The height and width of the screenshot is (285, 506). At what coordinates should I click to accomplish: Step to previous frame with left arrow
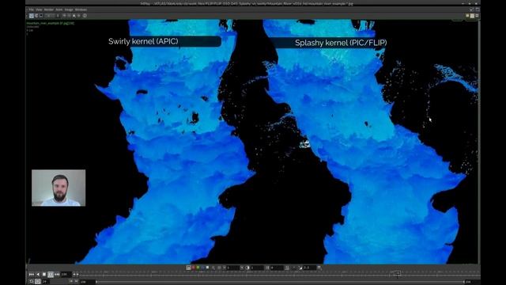point(74,275)
